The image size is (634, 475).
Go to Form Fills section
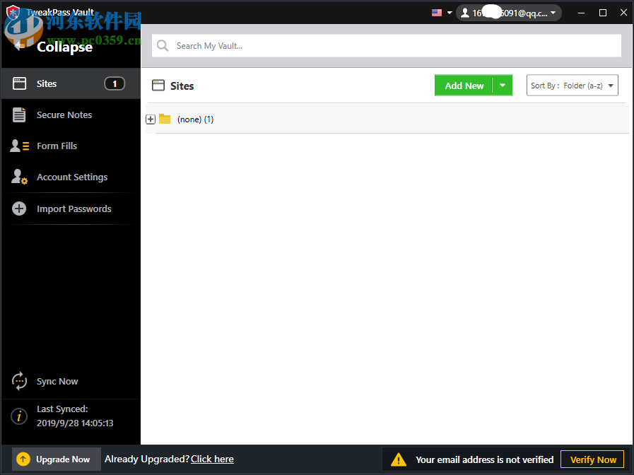click(x=71, y=146)
